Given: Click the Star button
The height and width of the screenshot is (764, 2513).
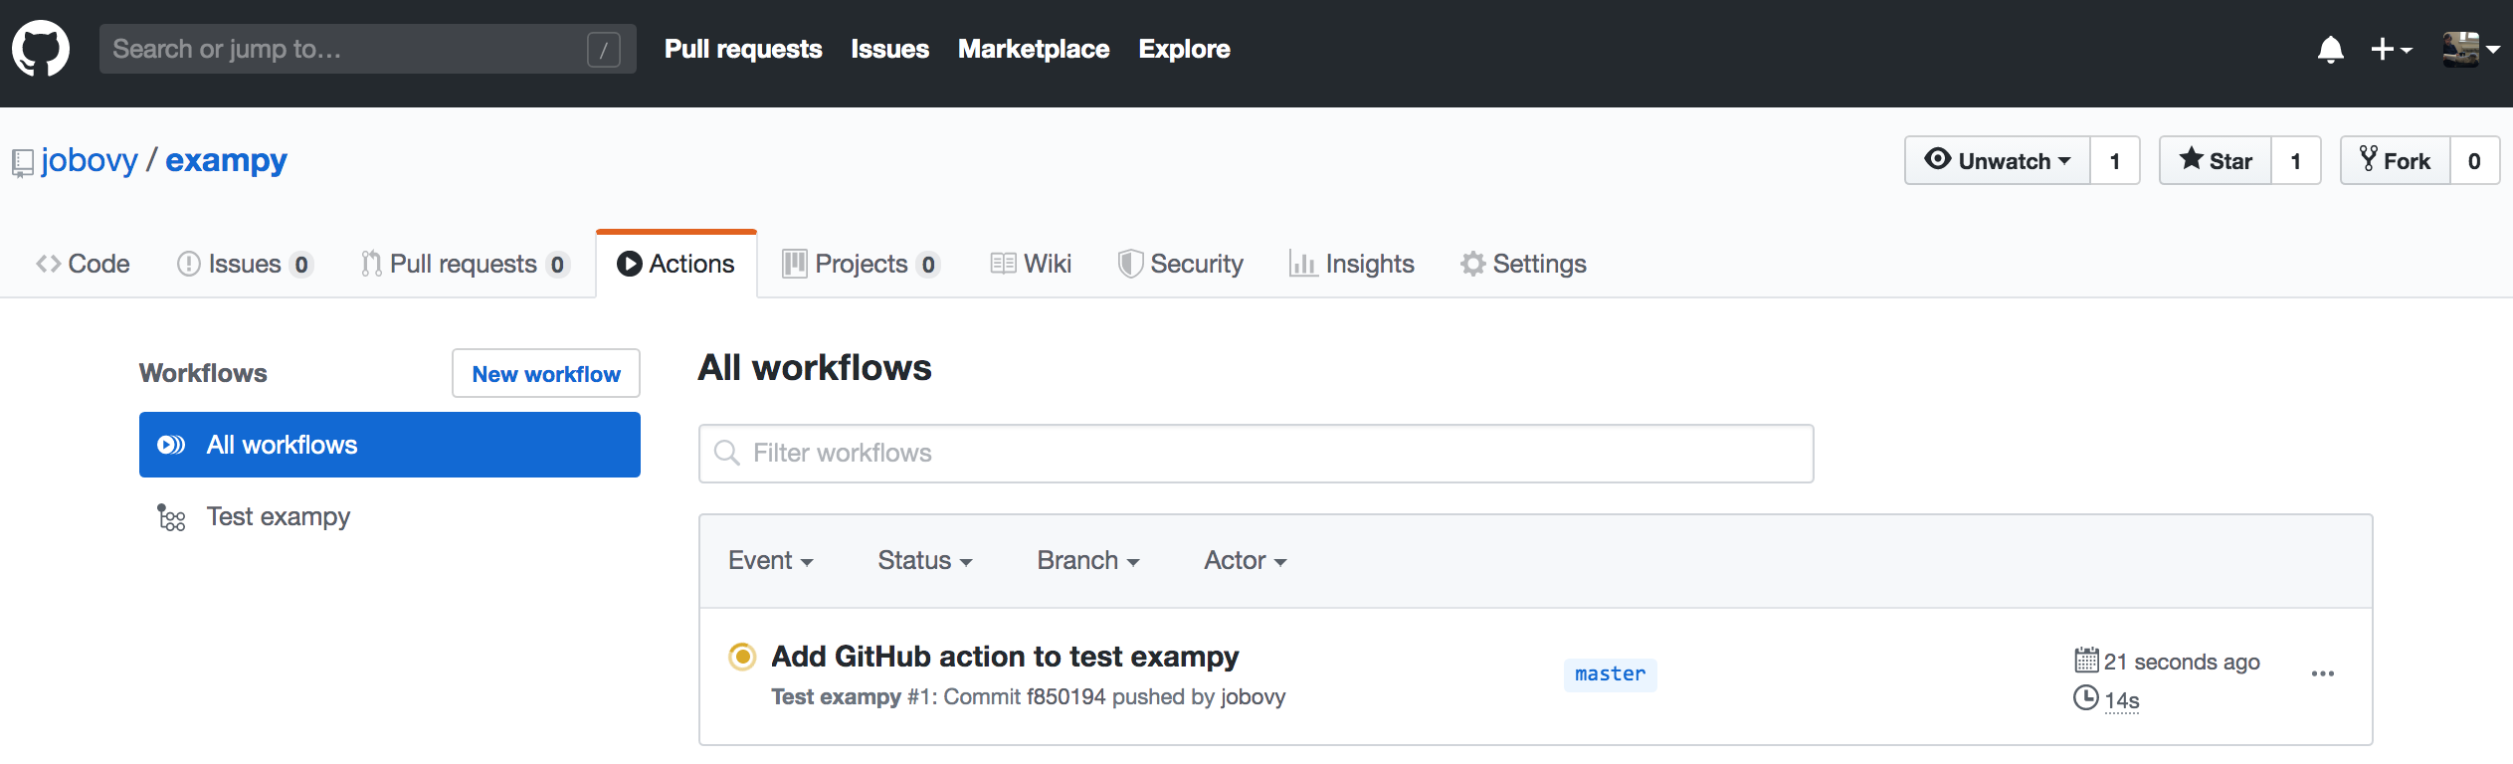Looking at the screenshot, I should (2216, 160).
